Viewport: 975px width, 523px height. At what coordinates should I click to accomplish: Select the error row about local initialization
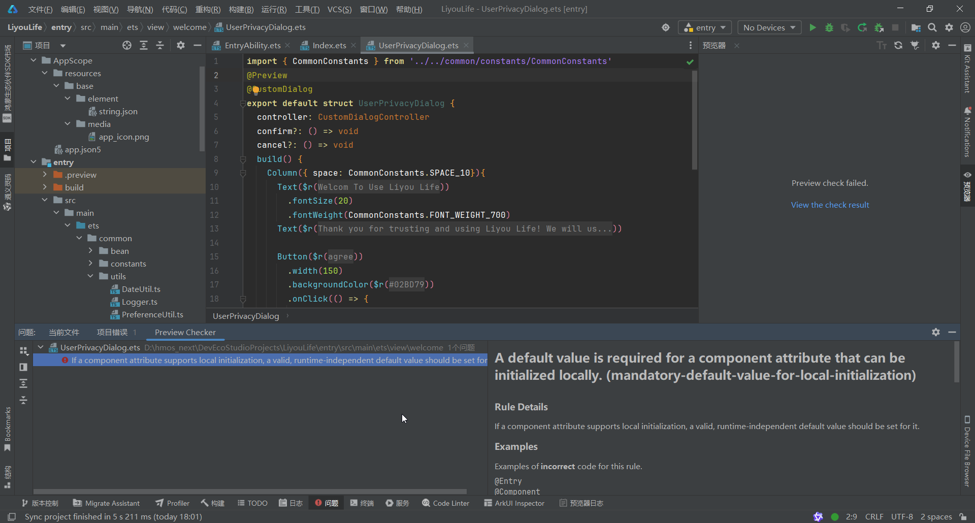click(260, 360)
